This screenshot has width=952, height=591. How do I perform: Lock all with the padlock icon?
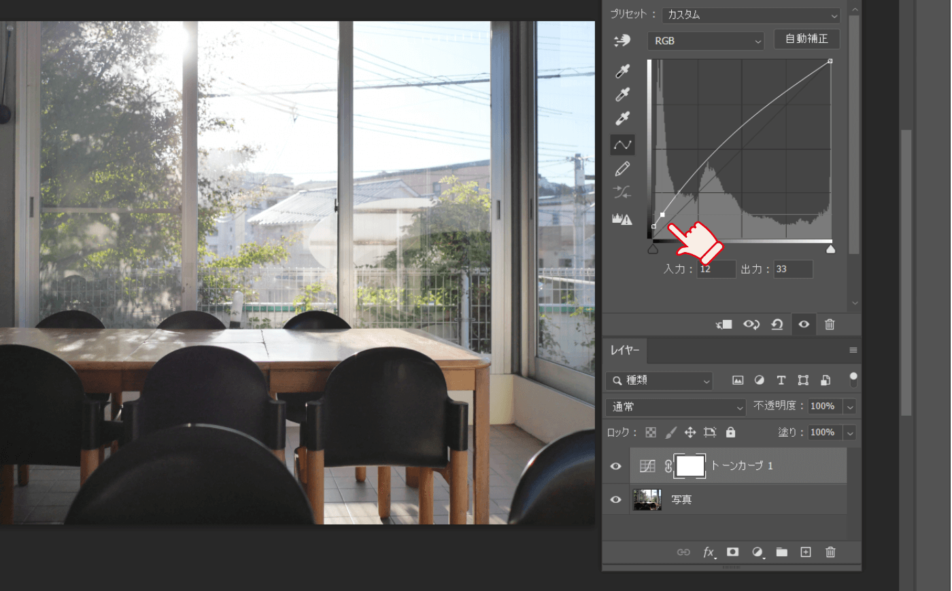click(730, 432)
